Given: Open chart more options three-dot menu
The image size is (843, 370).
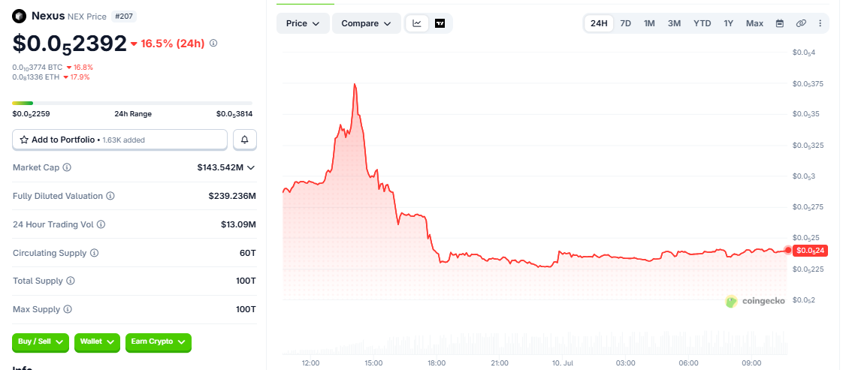Looking at the screenshot, I should [820, 23].
